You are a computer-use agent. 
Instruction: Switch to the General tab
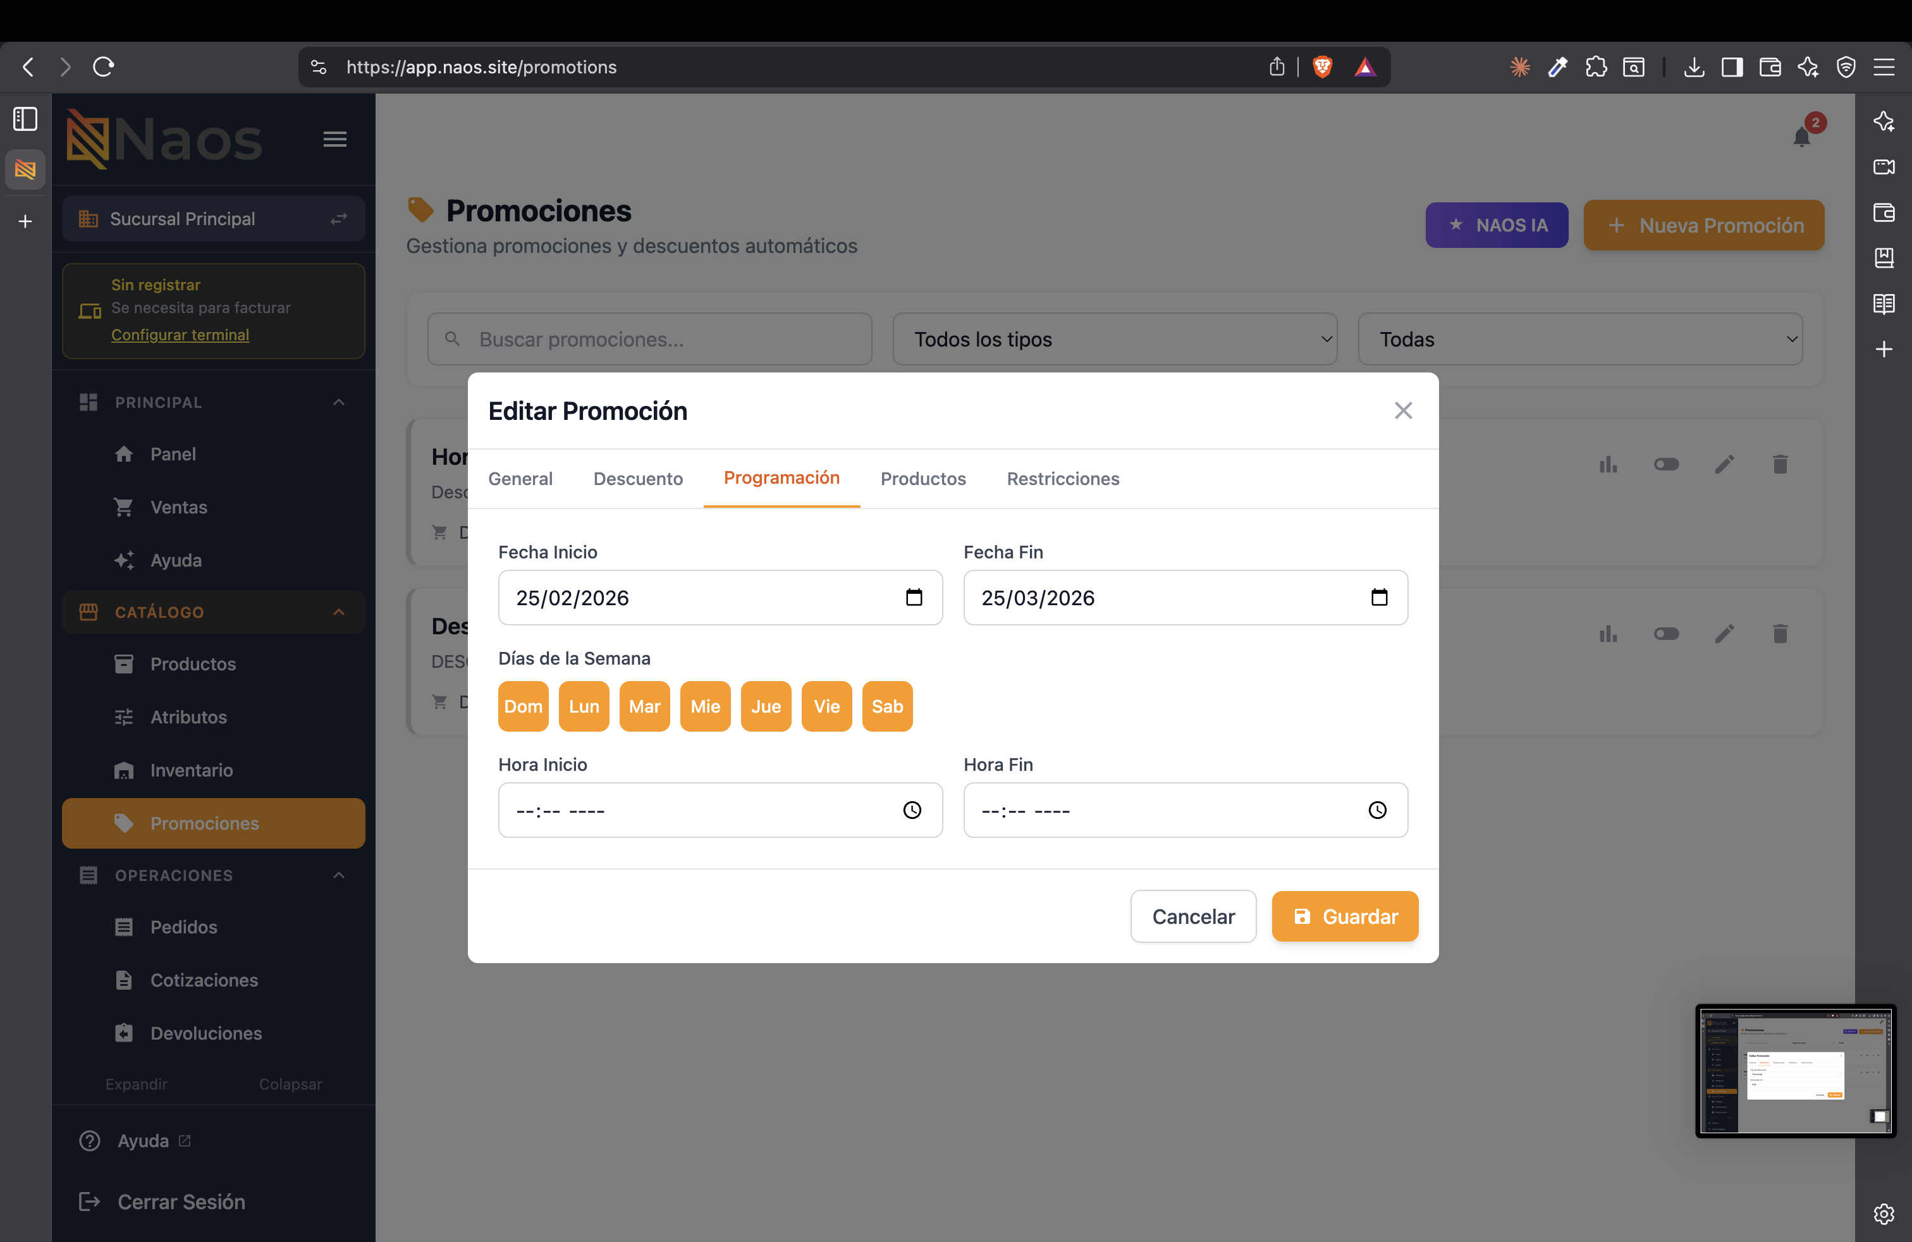point(520,479)
